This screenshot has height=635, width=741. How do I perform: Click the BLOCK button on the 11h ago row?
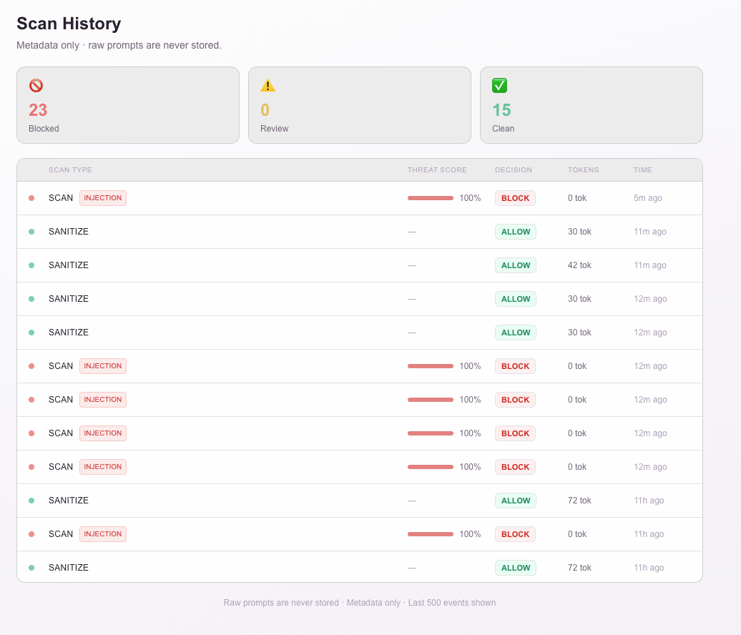[x=515, y=534]
